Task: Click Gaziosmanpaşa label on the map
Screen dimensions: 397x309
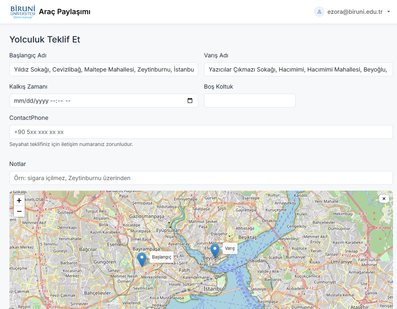Action: click(x=147, y=216)
